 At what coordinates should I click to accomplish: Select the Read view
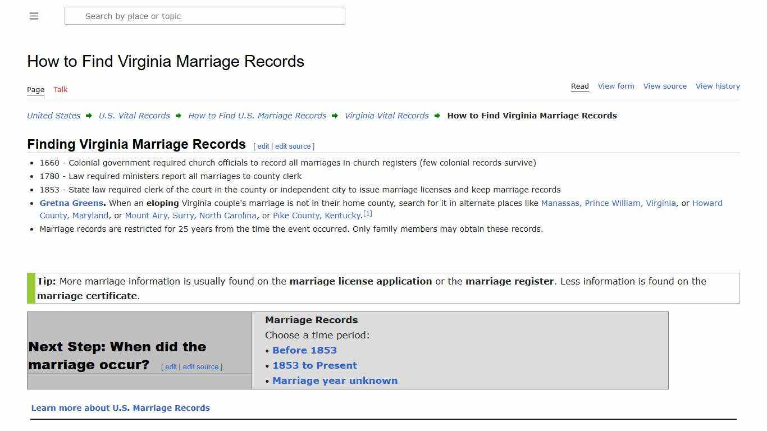[x=579, y=86]
